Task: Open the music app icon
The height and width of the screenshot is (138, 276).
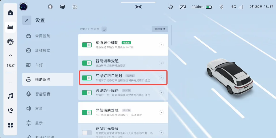Action: tap(10, 96)
